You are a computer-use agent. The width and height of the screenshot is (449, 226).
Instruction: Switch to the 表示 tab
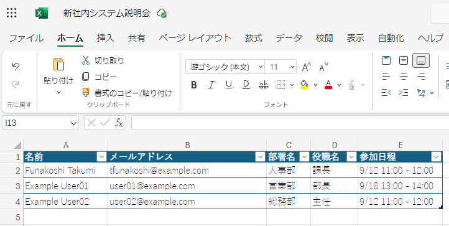coord(355,38)
